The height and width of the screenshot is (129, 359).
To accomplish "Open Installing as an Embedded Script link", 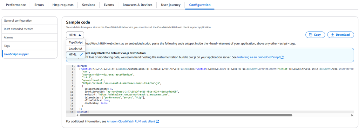I will click(259, 57).
